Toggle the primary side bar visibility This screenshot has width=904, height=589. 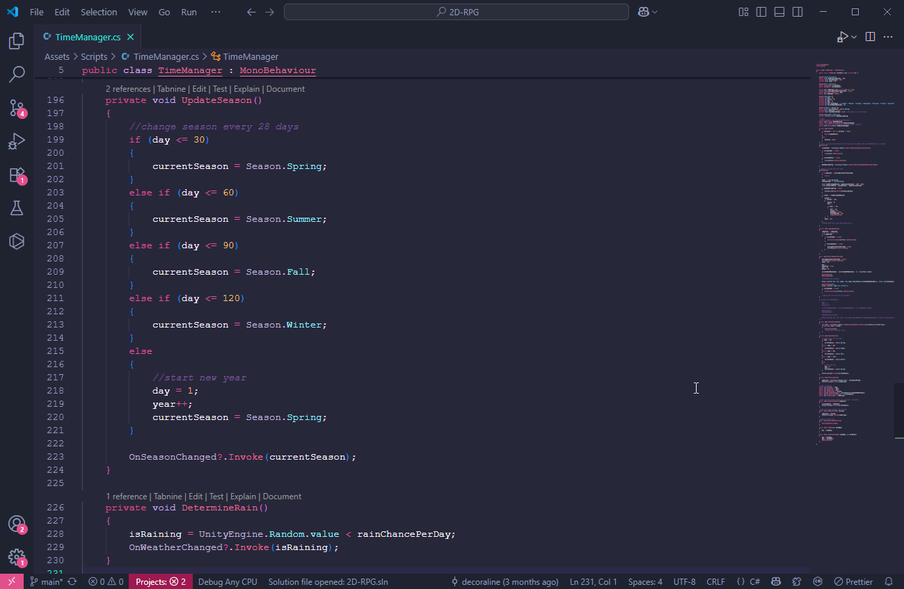(x=761, y=12)
